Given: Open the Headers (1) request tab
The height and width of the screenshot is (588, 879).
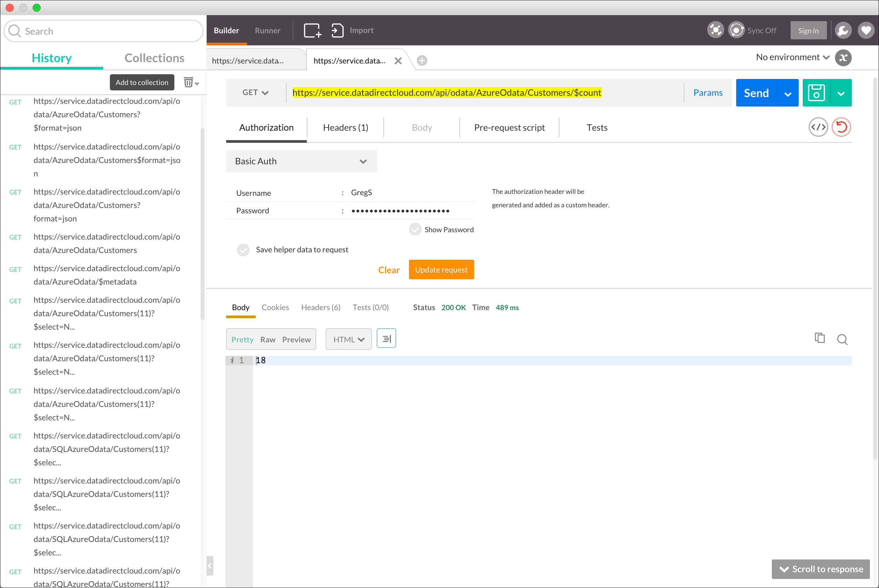Looking at the screenshot, I should pyautogui.click(x=345, y=128).
